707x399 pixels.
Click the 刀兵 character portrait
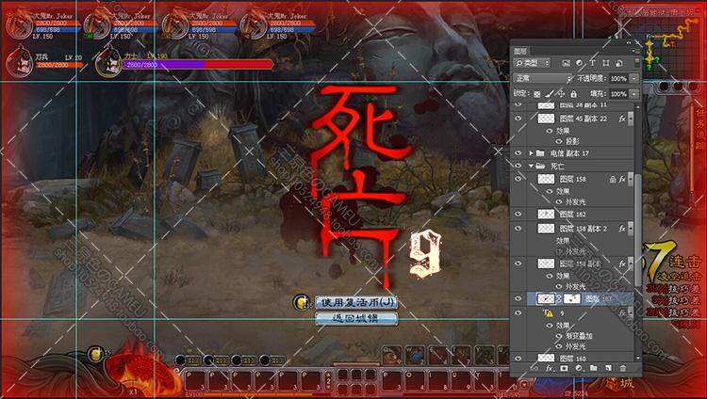coord(20,63)
